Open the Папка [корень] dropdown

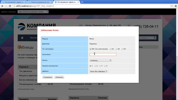tap(101, 61)
